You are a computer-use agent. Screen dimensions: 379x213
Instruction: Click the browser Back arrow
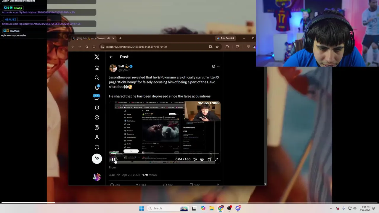click(x=73, y=47)
